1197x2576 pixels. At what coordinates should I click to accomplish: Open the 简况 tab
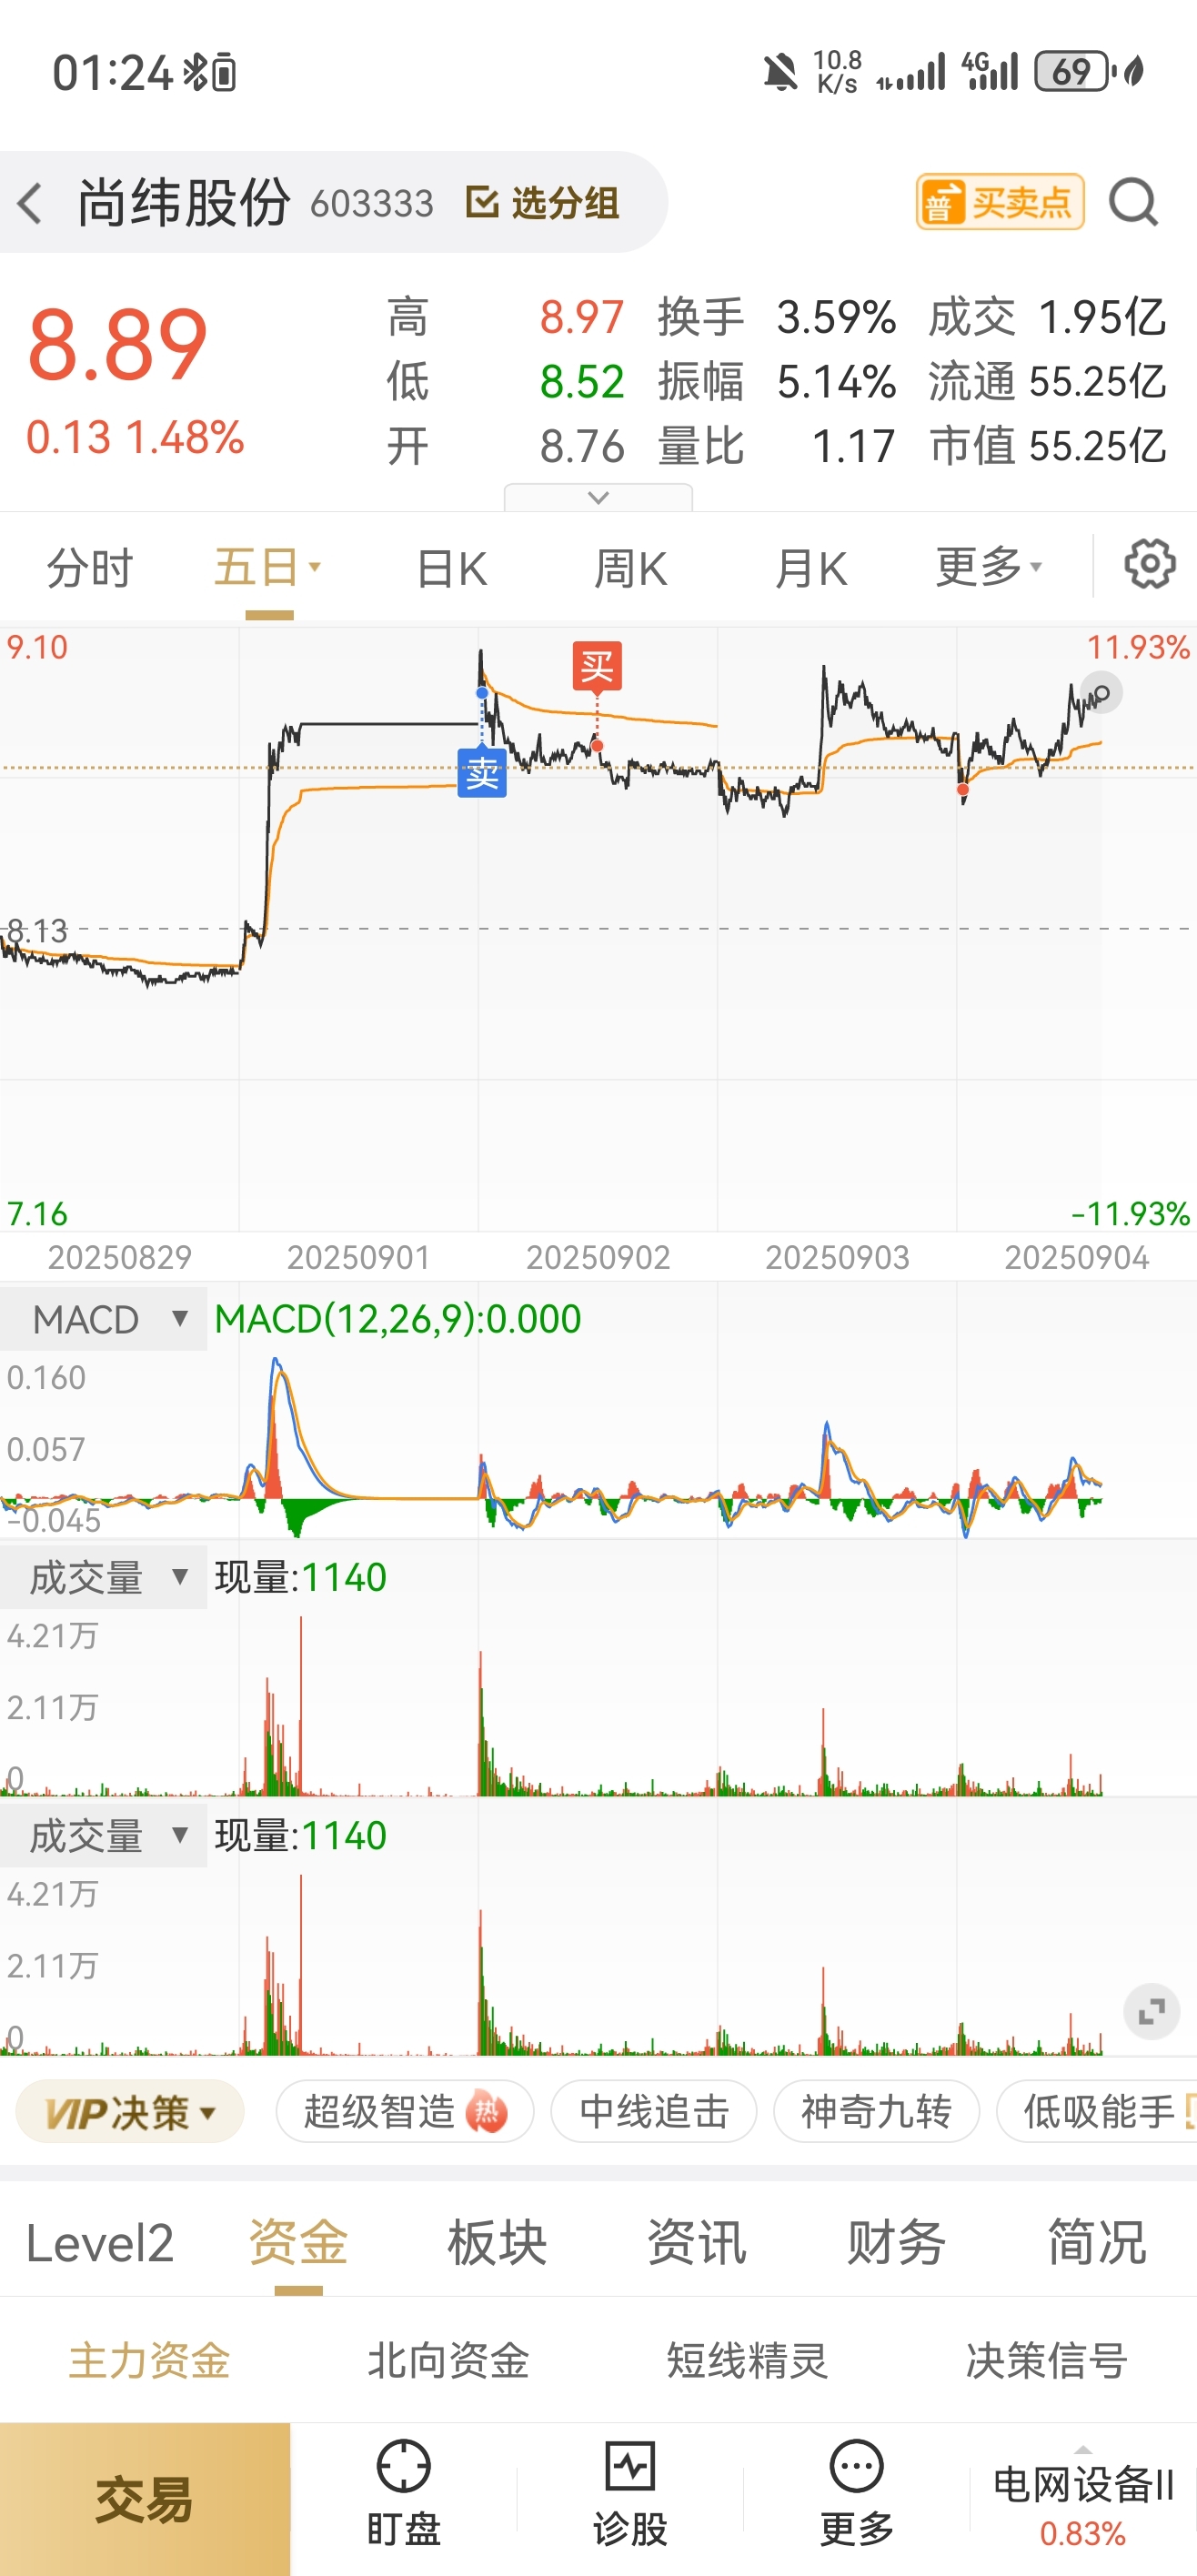pyautogui.click(x=1096, y=2243)
